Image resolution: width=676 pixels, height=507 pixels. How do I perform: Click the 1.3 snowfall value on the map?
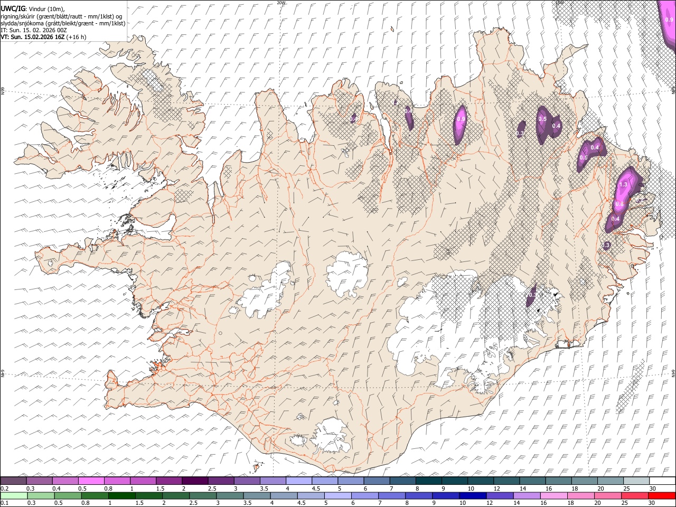[x=623, y=184]
